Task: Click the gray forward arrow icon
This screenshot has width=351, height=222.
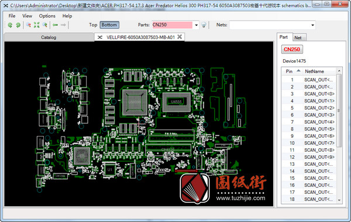Action: pos(63,25)
